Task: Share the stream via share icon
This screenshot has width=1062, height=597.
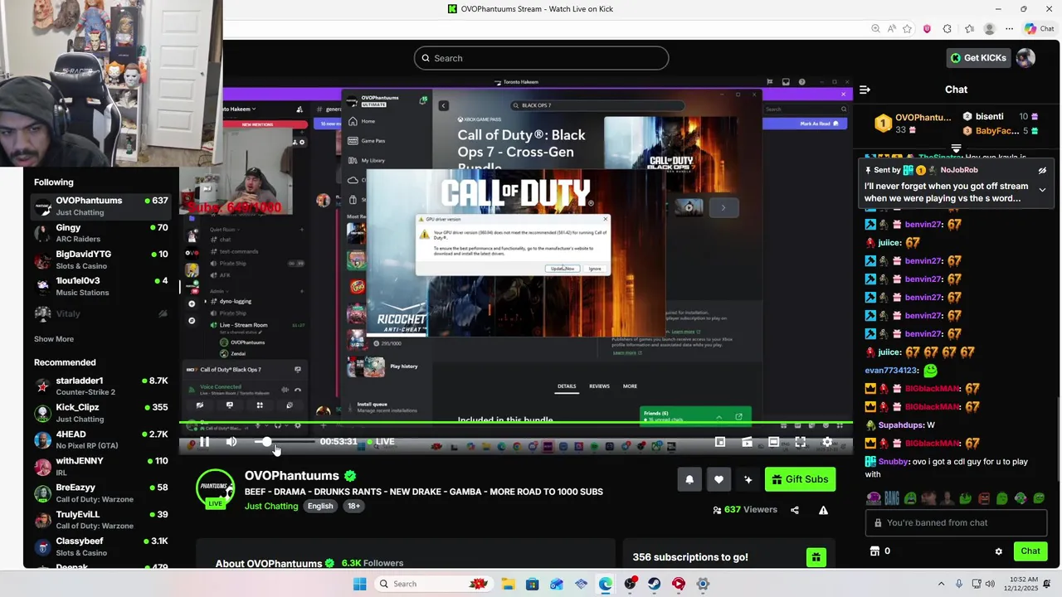Action: (x=795, y=510)
